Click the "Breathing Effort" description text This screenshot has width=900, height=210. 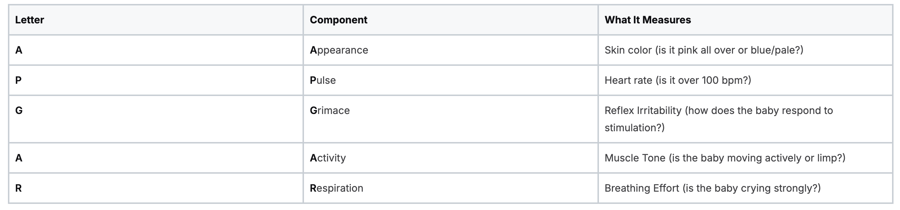[642, 188]
